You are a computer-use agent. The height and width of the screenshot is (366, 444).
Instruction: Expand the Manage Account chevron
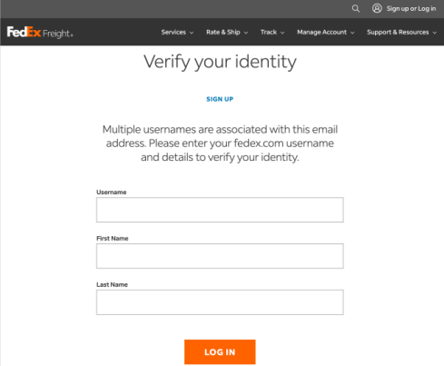pos(352,33)
